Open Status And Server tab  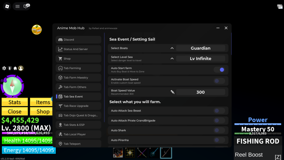pos(78,49)
